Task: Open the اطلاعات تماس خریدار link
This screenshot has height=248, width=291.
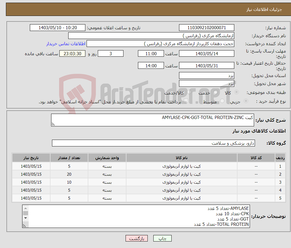Action: (x=66, y=44)
